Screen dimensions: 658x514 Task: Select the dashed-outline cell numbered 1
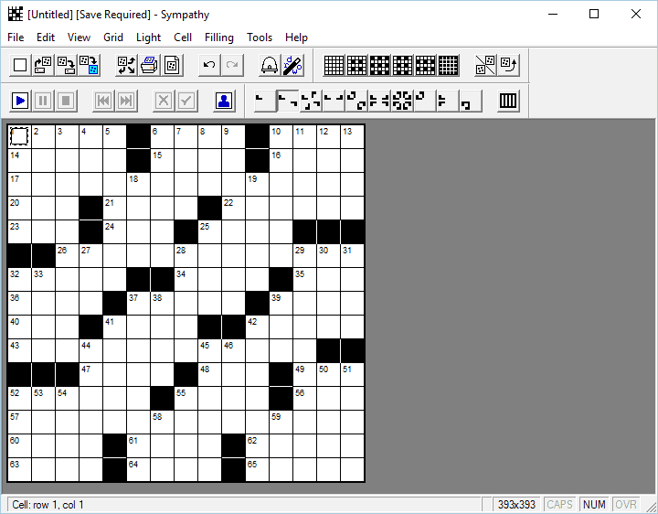tap(20, 137)
